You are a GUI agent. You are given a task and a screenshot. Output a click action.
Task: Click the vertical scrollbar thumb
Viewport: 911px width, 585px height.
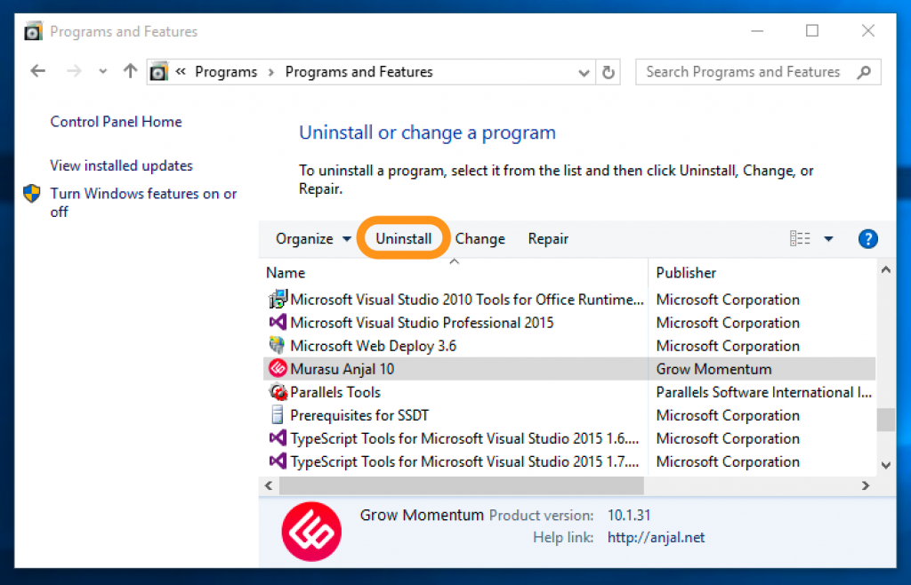(x=885, y=421)
